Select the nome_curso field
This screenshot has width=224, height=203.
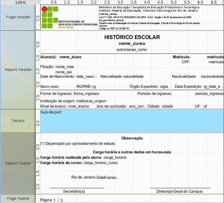[x=132, y=44]
